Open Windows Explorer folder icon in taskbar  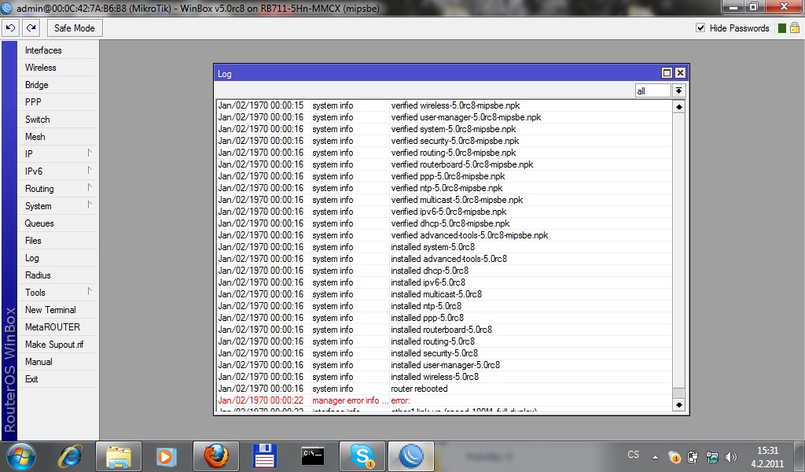pyautogui.click(x=119, y=456)
